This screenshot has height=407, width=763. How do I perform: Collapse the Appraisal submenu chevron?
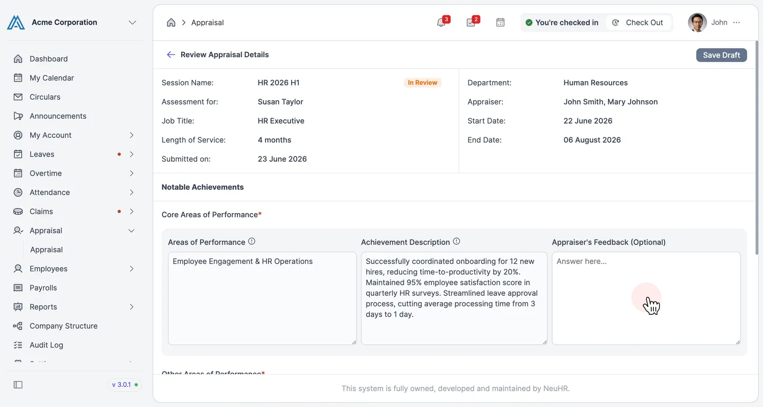(x=131, y=231)
